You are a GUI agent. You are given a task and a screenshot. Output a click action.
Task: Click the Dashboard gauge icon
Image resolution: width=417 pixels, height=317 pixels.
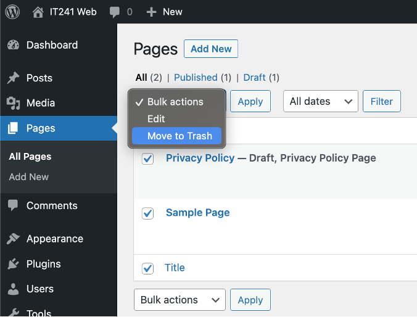[x=13, y=45]
